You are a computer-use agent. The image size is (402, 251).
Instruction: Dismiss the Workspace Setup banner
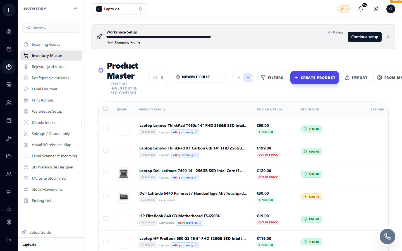388,37
